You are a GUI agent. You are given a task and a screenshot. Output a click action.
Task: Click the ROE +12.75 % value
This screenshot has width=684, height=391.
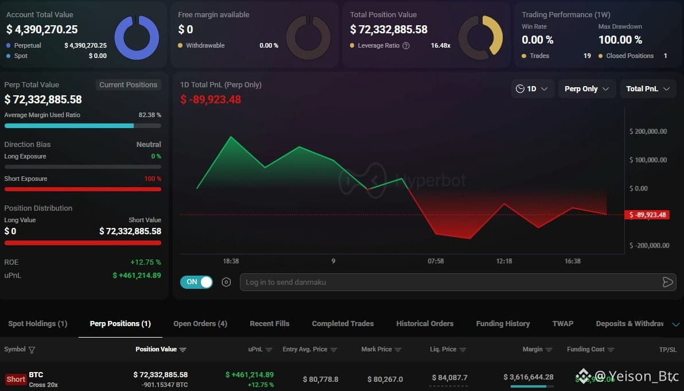pyautogui.click(x=146, y=262)
